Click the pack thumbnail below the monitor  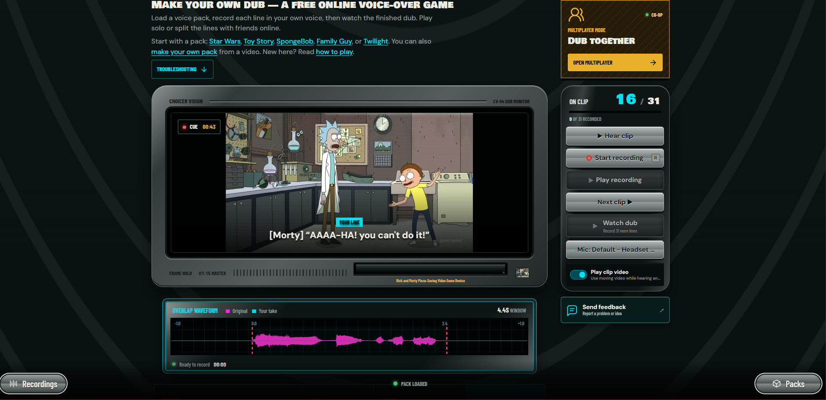click(522, 273)
